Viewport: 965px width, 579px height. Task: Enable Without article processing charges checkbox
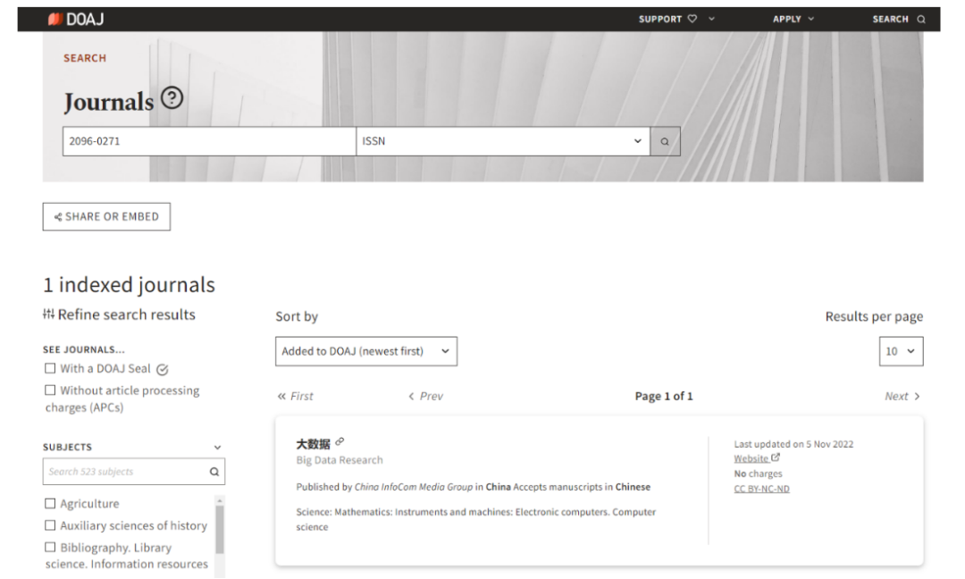tap(50, 390)
